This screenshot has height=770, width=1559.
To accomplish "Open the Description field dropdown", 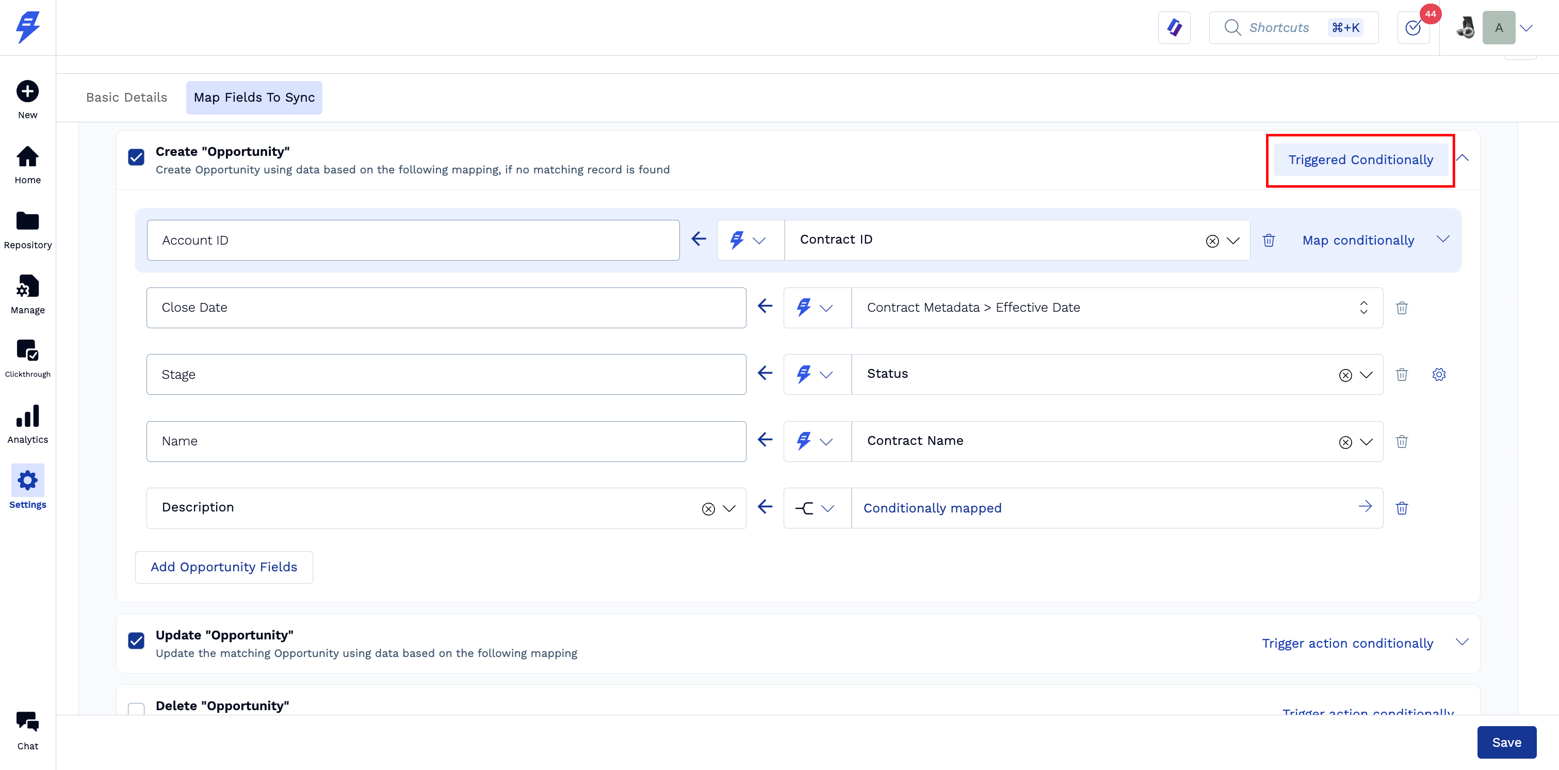I will [729, 508].
